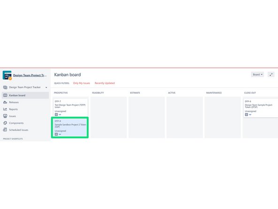Image resolution: width=278 pixels, height=209 pixels.
Task: Click the DTP-7 issue key
Action: click(58, 101)
